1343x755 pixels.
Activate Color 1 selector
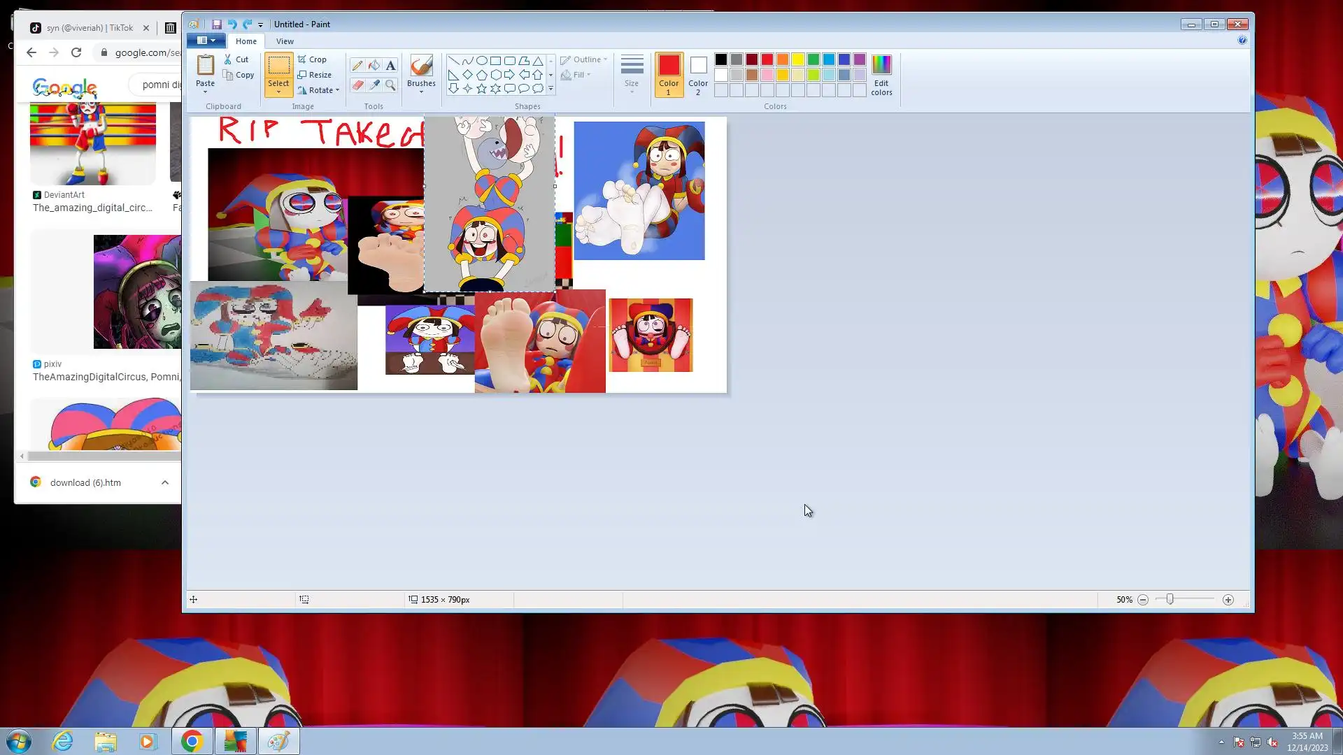pos(669,74)
